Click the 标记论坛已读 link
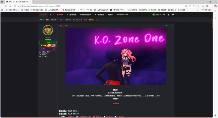This screenshot has height=118, width=218. click(x=78, y=20)
